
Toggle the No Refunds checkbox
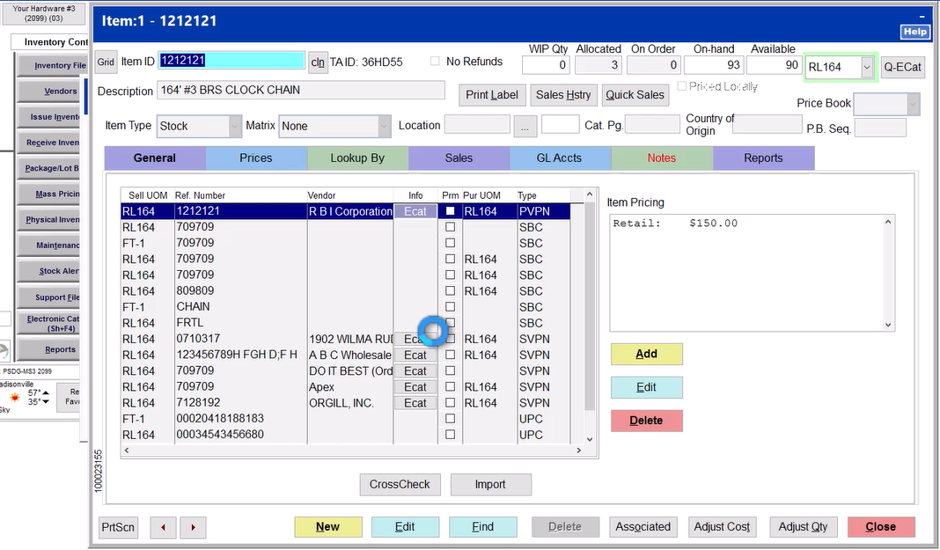pos(435,61)
